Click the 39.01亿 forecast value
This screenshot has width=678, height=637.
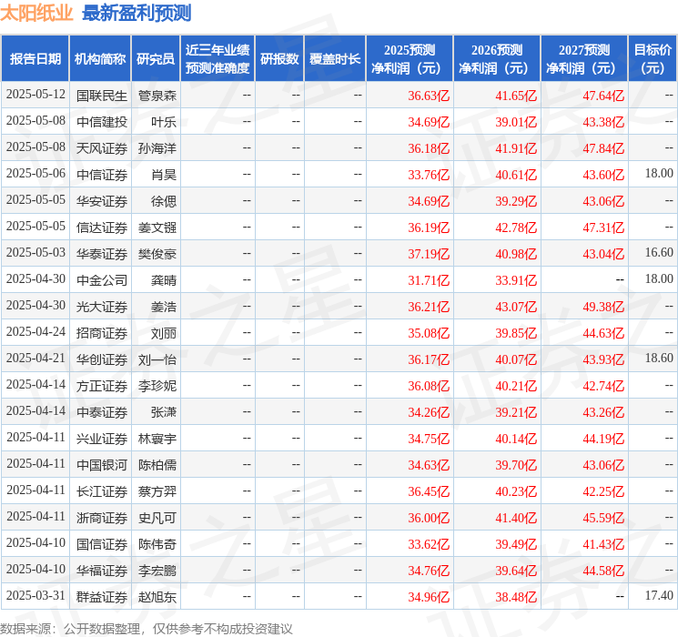point(516,122)
